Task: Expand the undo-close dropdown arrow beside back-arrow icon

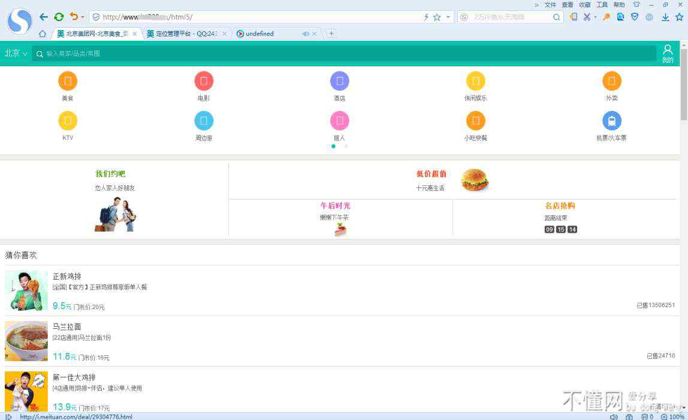Action: pos(83,17)
